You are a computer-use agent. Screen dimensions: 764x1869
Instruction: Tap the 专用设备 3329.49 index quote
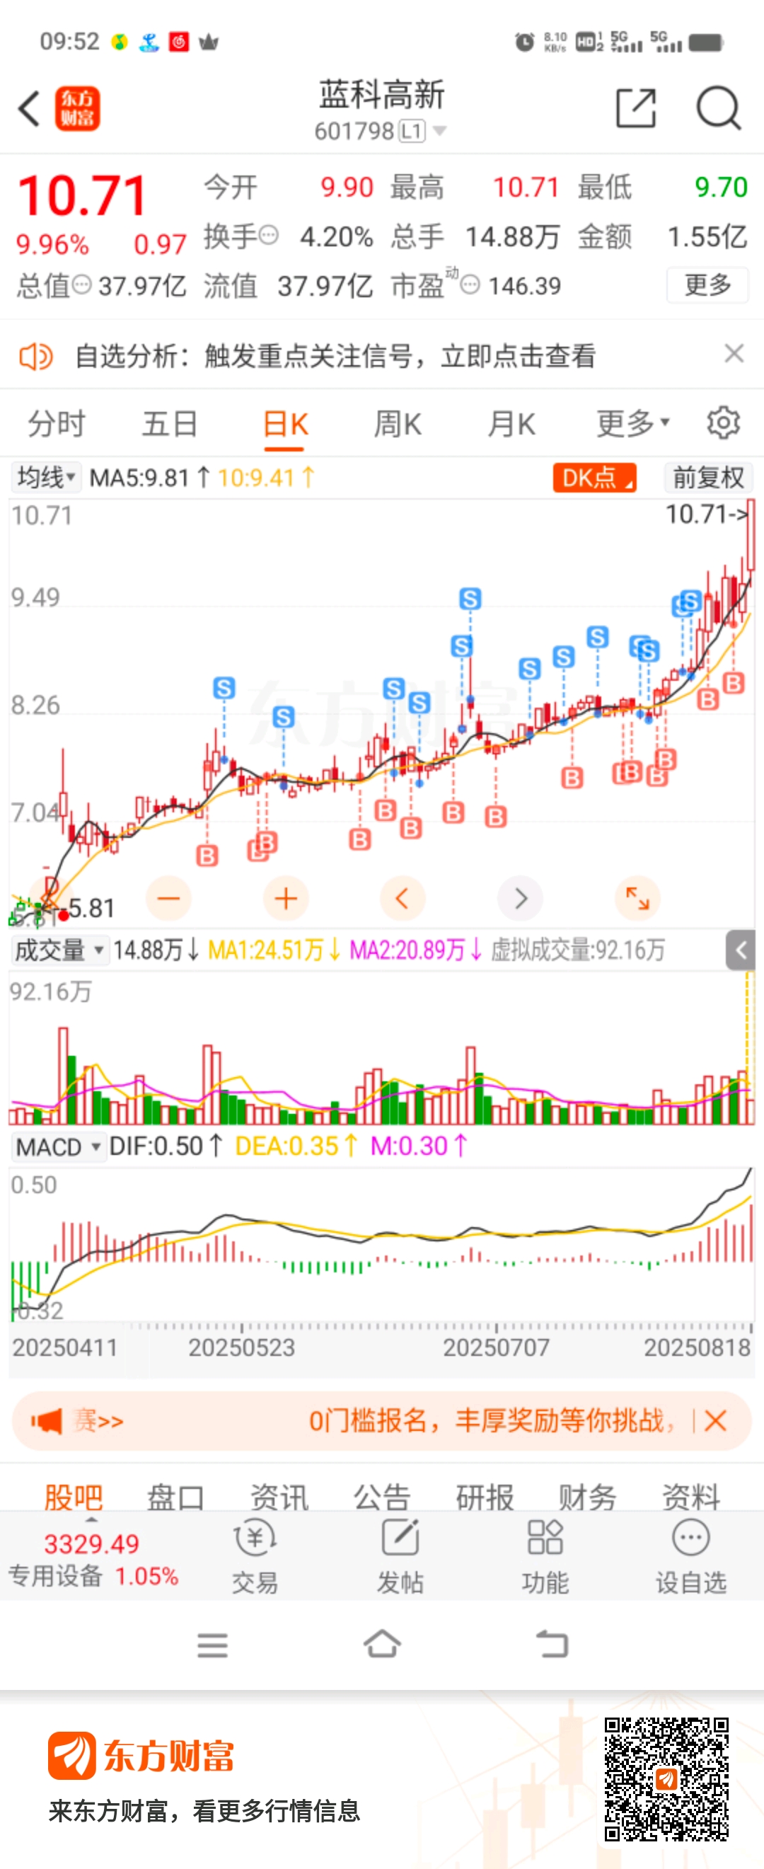point(93,1558)
